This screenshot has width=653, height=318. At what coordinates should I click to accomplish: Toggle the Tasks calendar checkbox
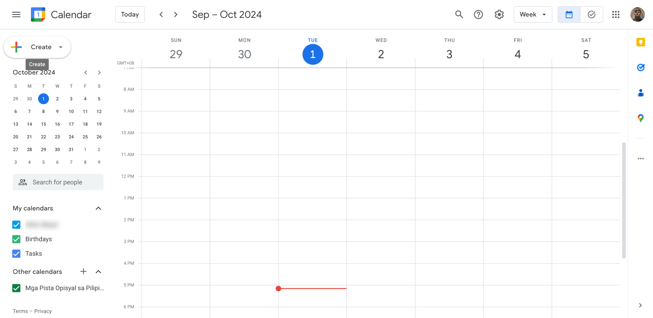[x=16, y=254]
